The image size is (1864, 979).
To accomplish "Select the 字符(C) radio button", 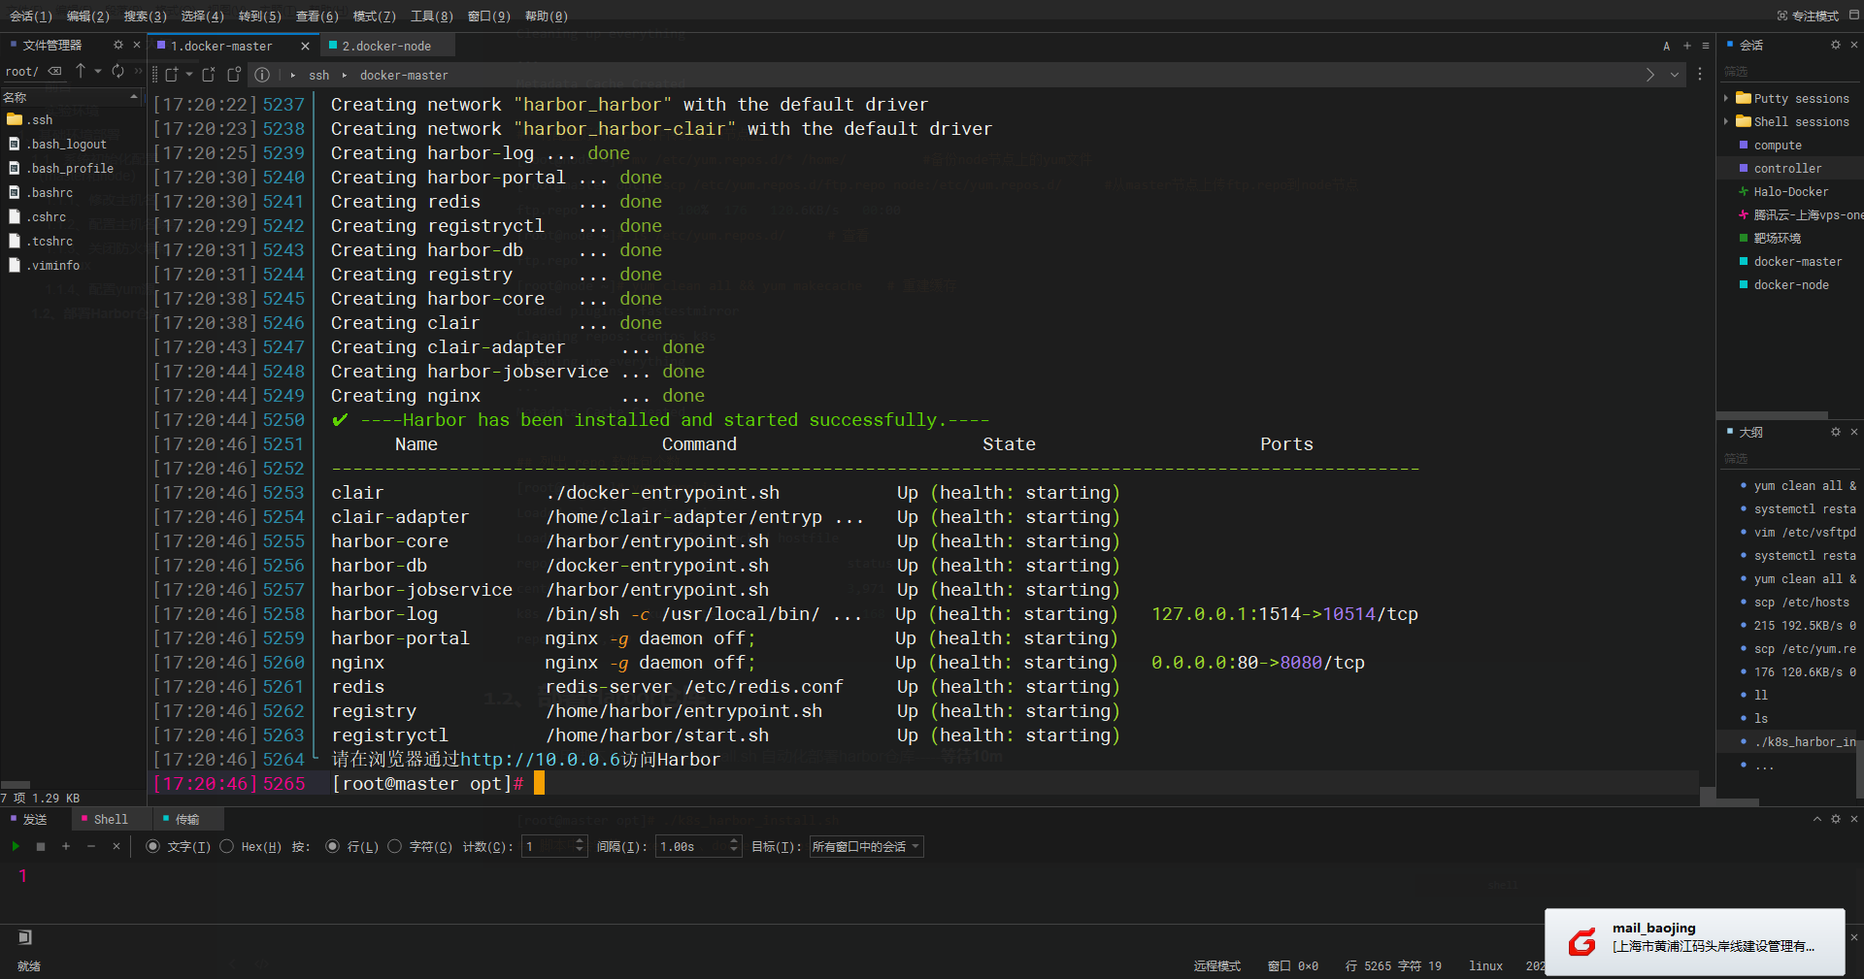I will (394, 846).
